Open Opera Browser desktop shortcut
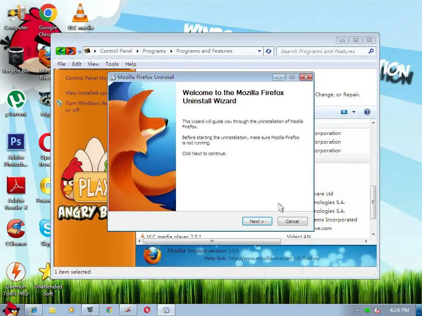 click(45, 150)
